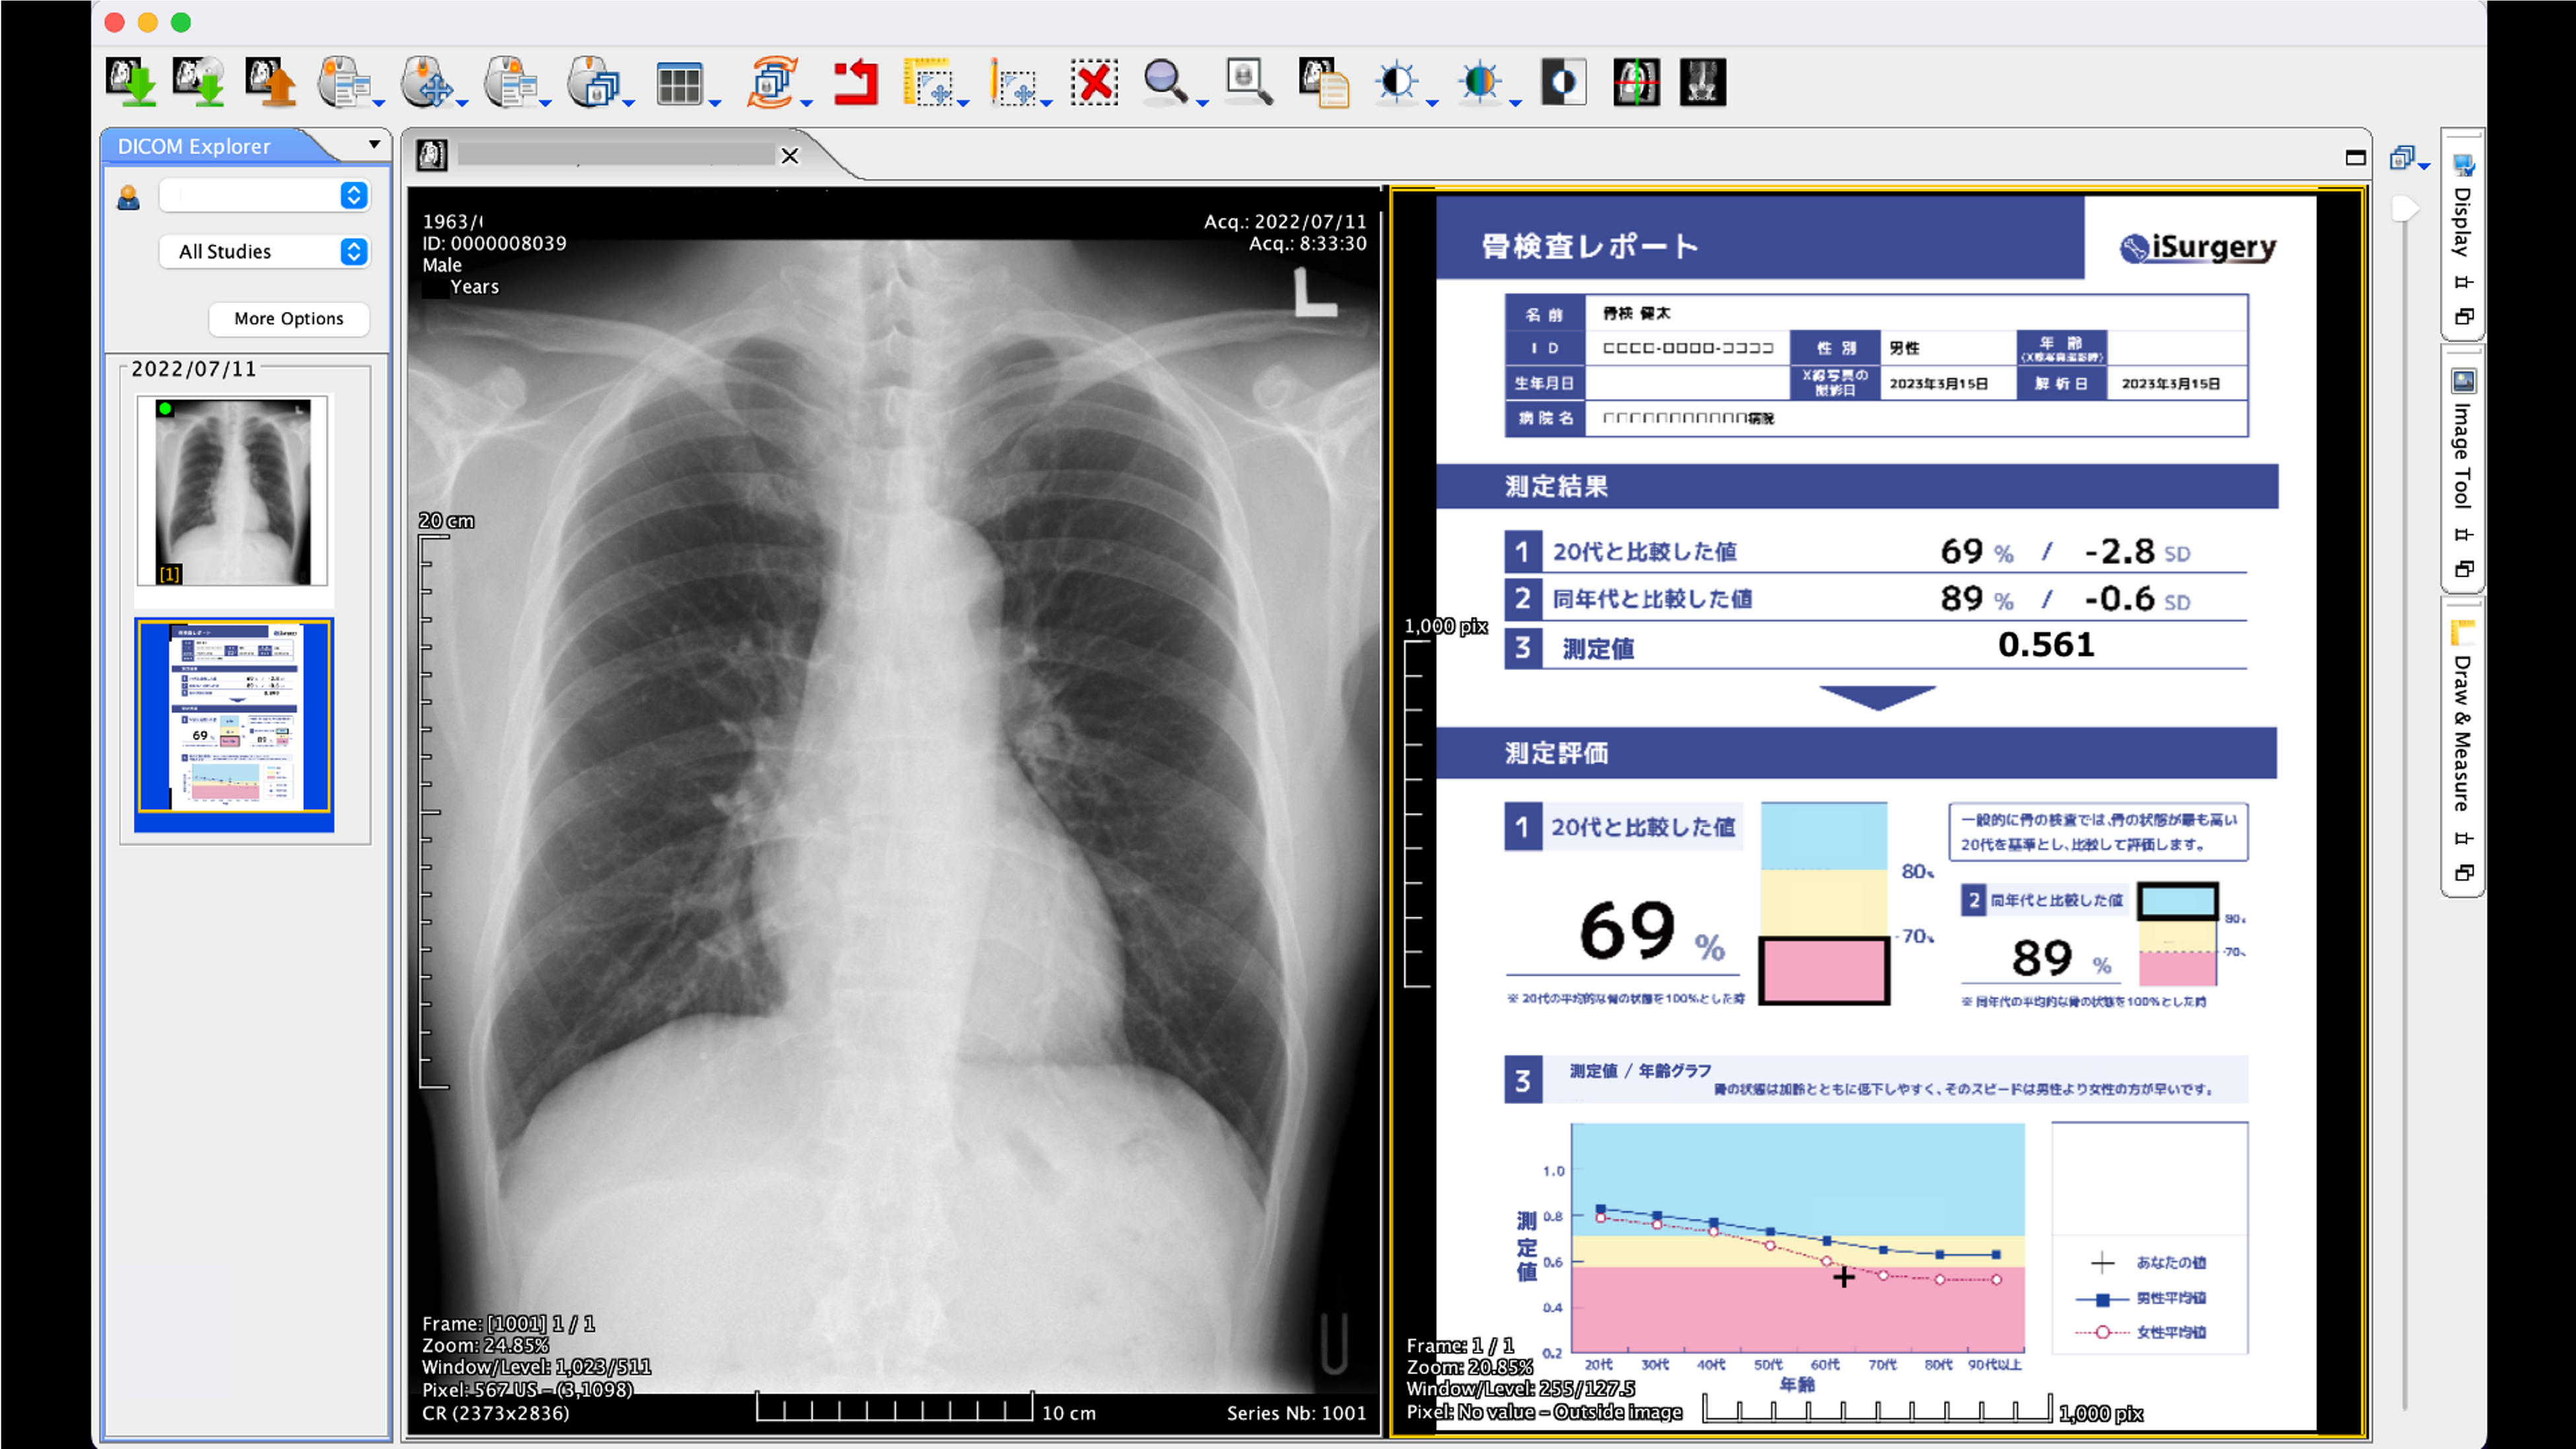
Task: Open the patient selection combo box
Action: [264, 195]
